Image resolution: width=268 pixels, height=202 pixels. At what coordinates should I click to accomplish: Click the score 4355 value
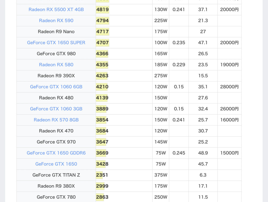point(102,65)
